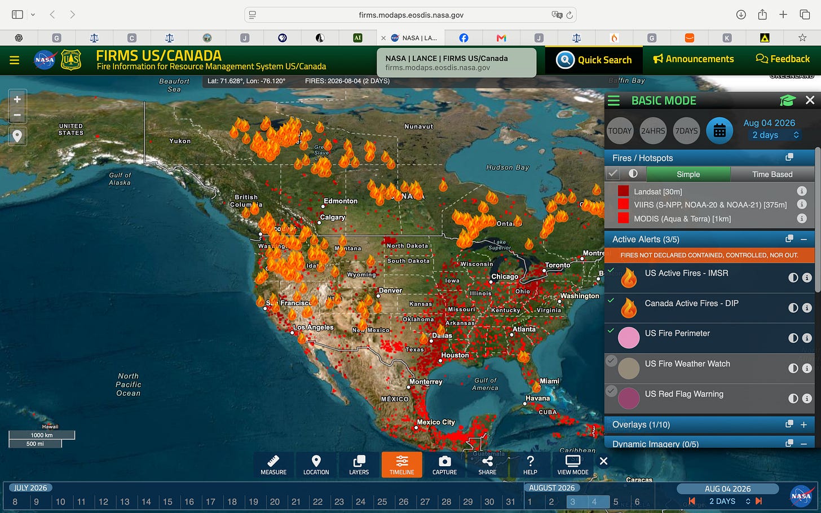Switch to the Time Based tab
Viewport: 821px width, 513px height.
[x=772, y=174]
